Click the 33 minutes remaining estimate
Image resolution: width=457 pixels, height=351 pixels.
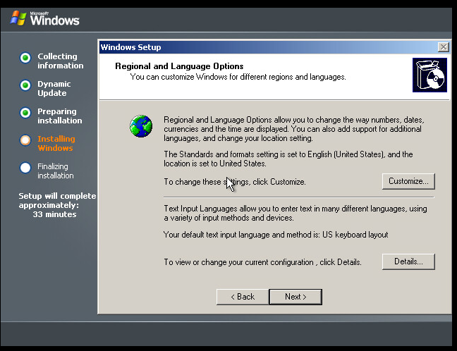click(x=54, y=214)
